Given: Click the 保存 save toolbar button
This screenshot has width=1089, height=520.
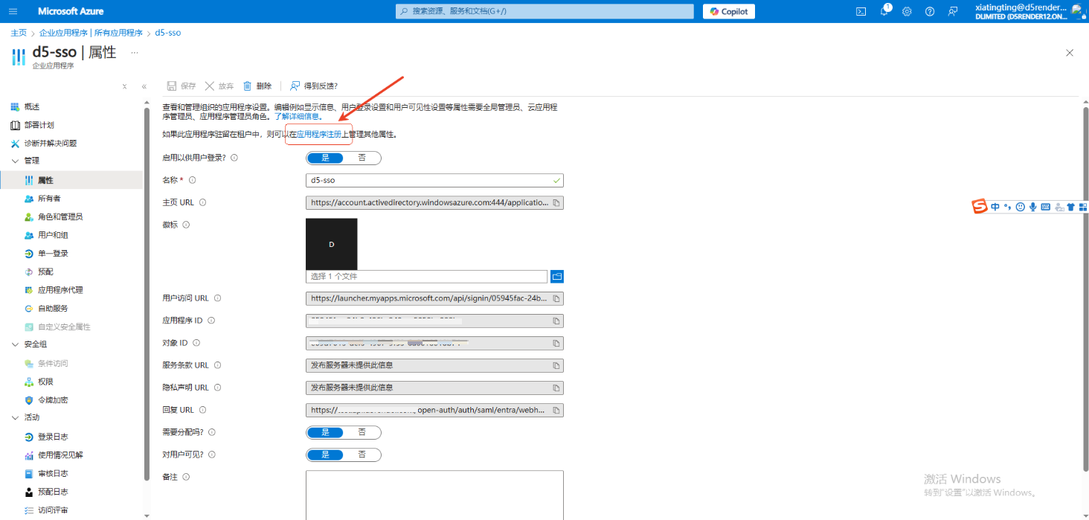Looking at the screenshot, I should click(181, 86).
